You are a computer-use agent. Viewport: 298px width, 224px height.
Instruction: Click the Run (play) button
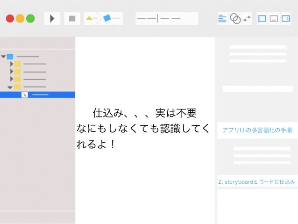[52, 19]
